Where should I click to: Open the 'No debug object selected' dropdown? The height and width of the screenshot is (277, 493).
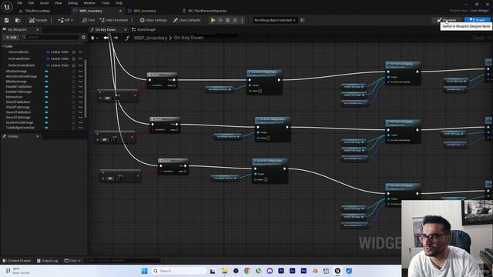coord(275,20)
